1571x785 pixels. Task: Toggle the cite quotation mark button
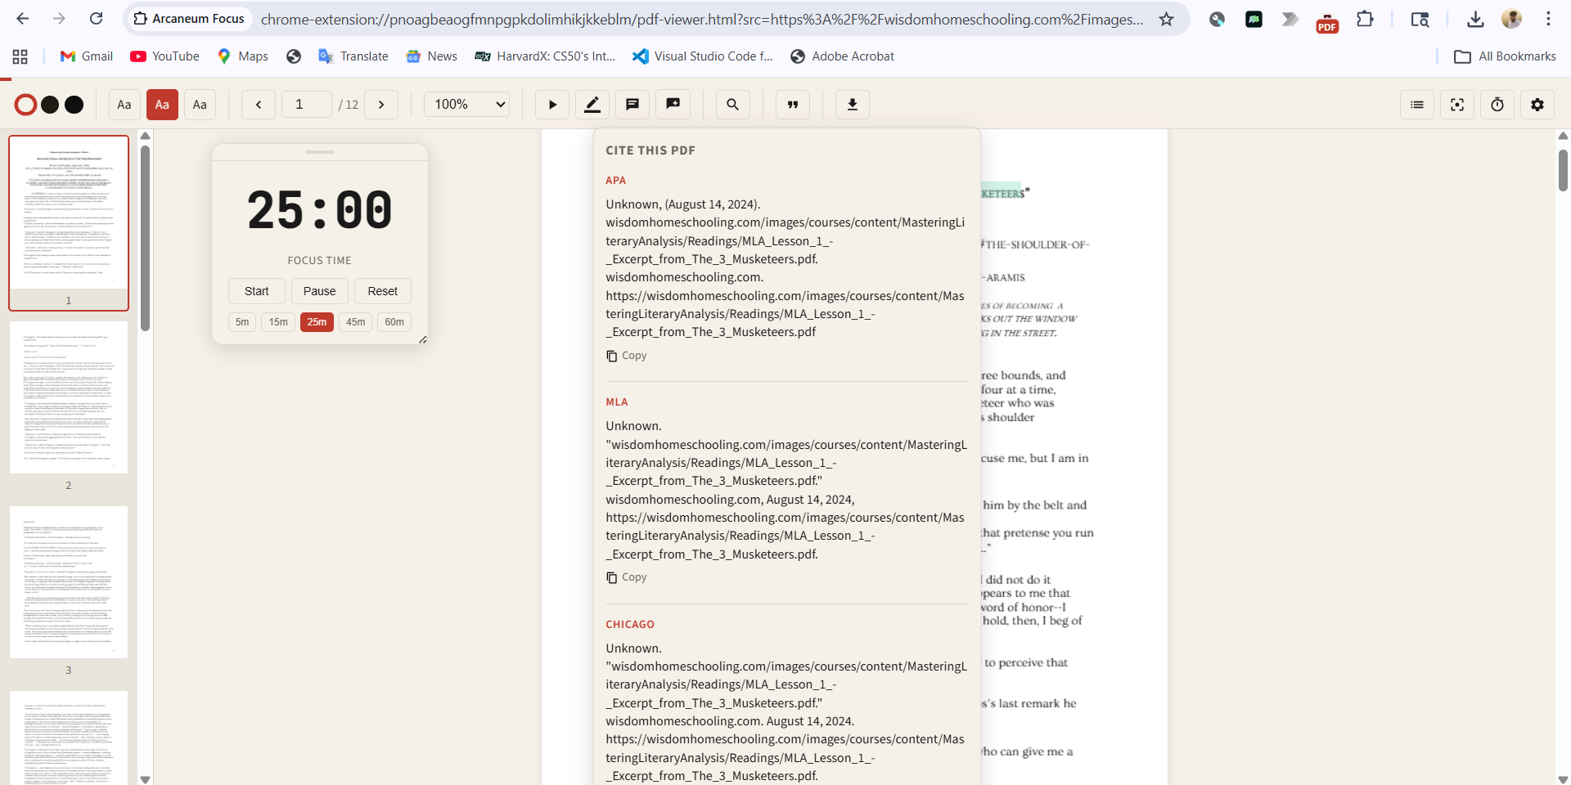[793, 105]
